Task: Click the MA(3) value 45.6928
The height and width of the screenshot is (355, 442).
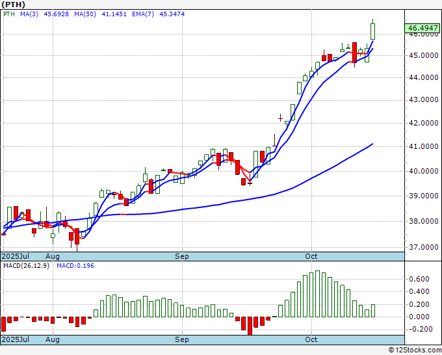Action: tap(56, 14)
